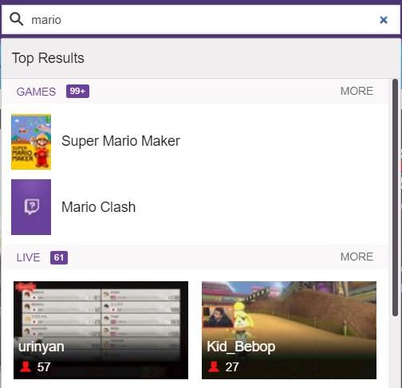Clear the search with the X icon
The height and width of the screenshot is (388, 402).
point(384,20)
